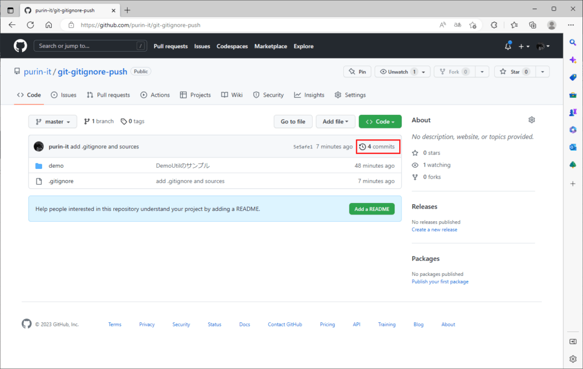Toggle the Unwatch notifications button

(397, 72)
